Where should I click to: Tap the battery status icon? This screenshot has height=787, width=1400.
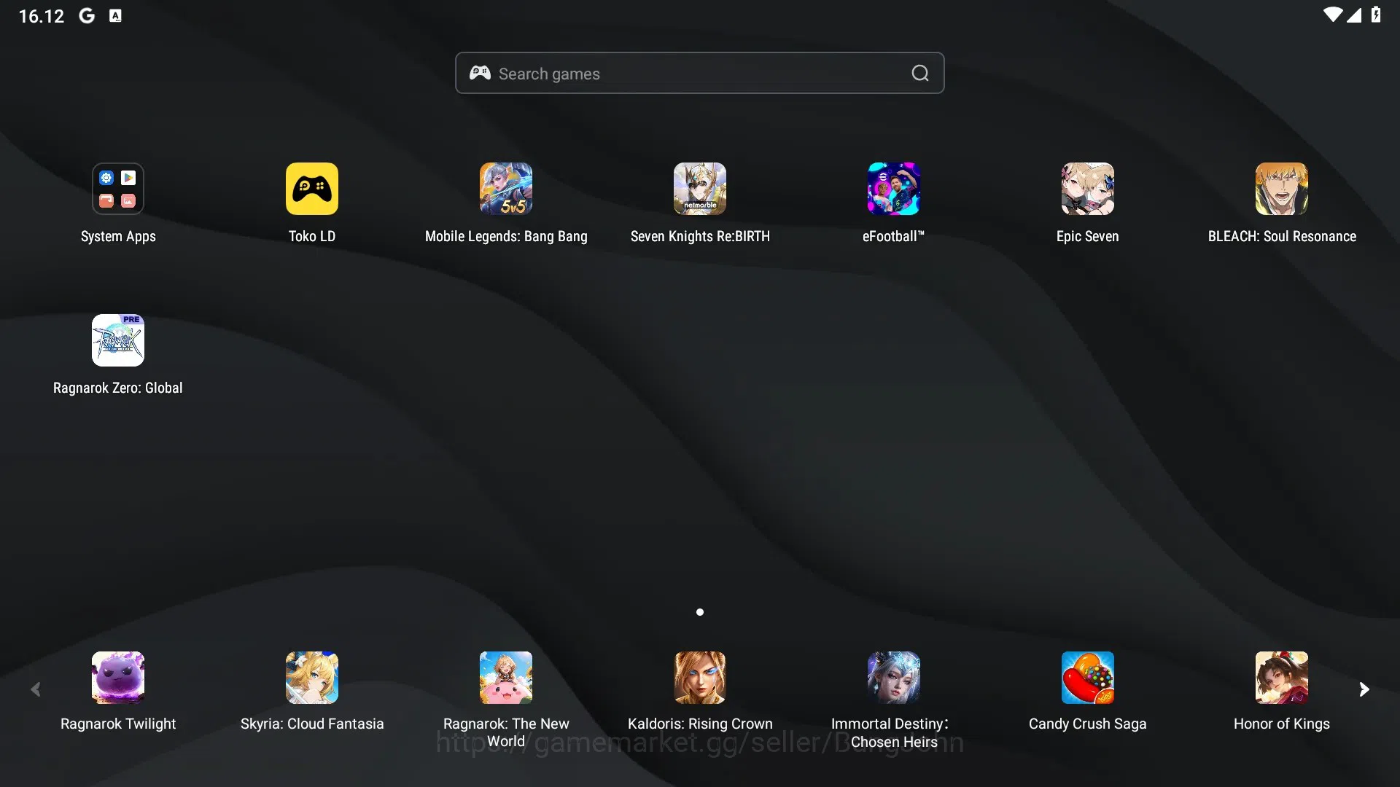(1376, 15)
